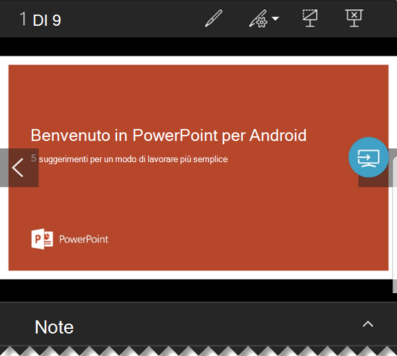Screen dimensions: 397x356
Task: Go to the previous slide arrow
Action: [x=18, y=167]
